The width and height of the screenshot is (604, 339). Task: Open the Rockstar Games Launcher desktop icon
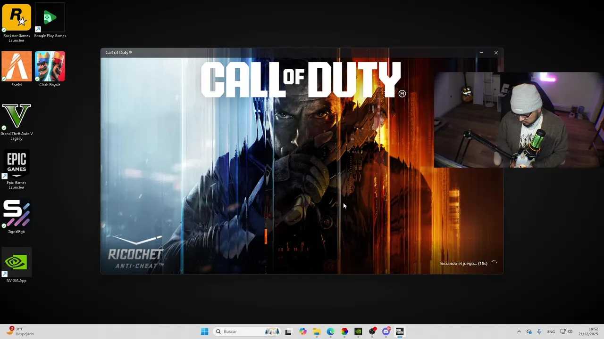pyautogui.click(x=17, y=23)
